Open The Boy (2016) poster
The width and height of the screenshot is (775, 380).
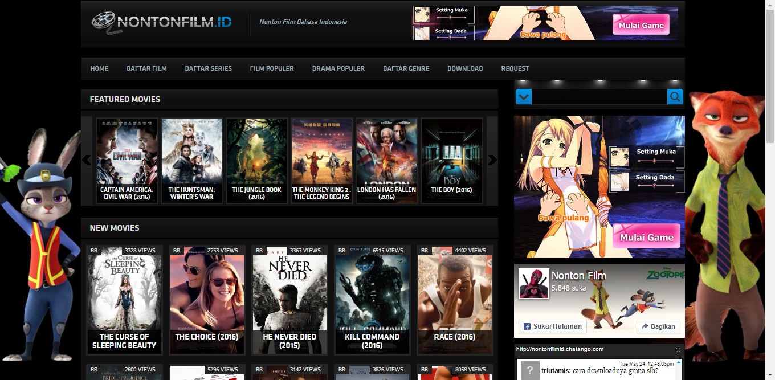[452, 161]
